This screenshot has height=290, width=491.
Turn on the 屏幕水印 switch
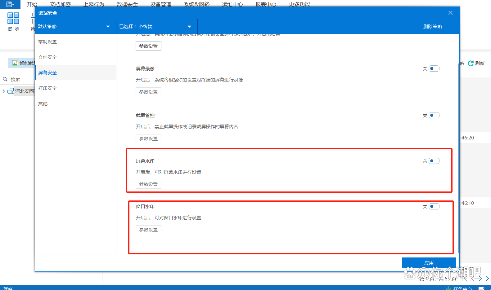[434, 161]
